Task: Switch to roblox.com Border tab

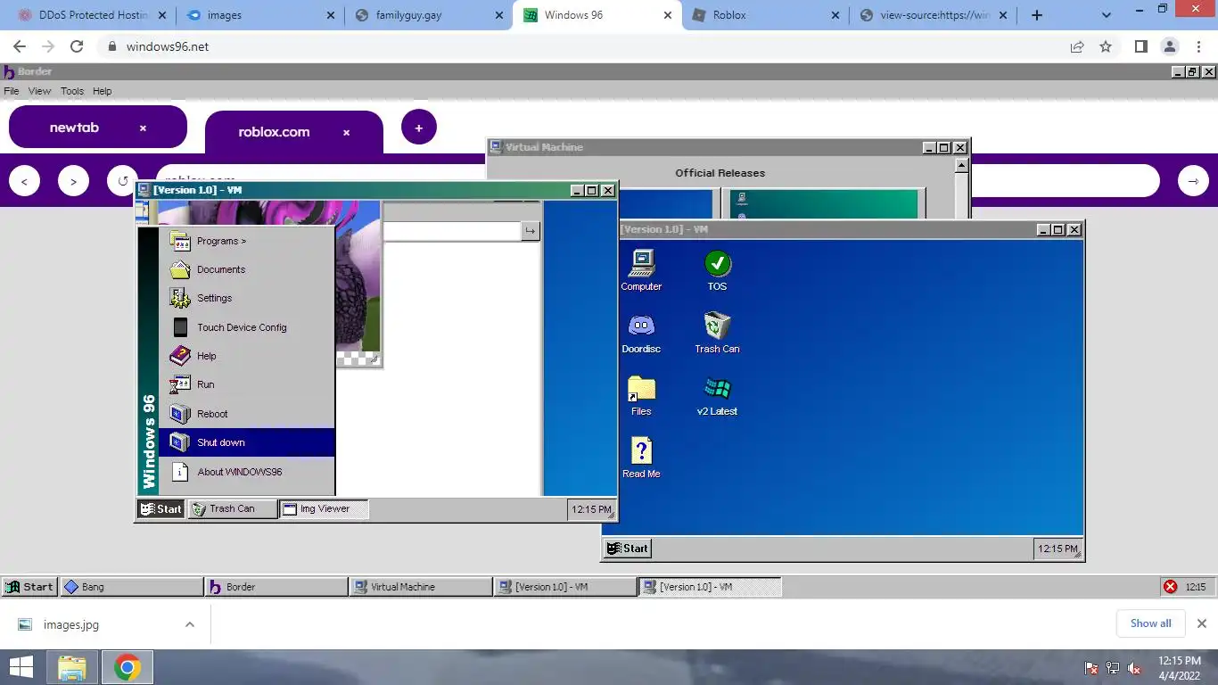Action: [275, 132]
